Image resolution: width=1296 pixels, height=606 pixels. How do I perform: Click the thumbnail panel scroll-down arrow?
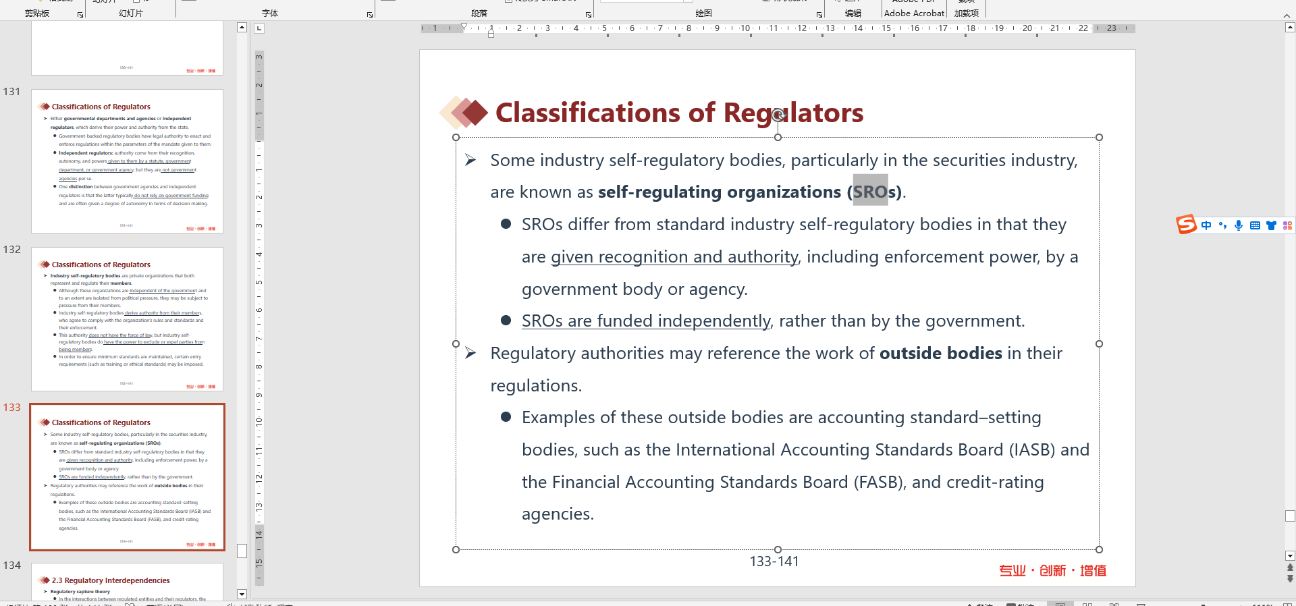coord(242,595)
